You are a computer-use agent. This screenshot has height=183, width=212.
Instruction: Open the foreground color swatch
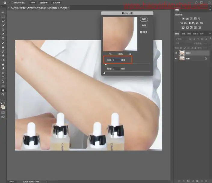(x=2, y=106)
